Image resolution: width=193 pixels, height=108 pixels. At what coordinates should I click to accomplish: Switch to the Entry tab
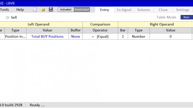point(105,10)
